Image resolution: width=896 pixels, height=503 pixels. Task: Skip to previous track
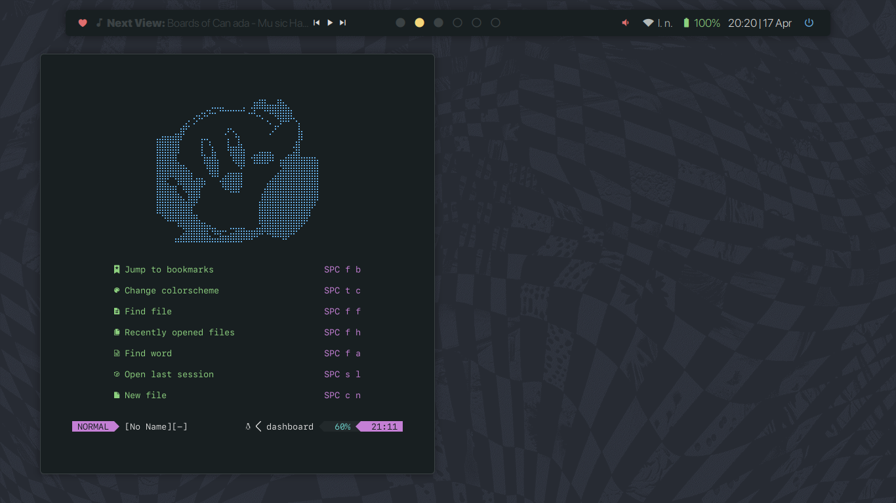[x=317, y=23]
